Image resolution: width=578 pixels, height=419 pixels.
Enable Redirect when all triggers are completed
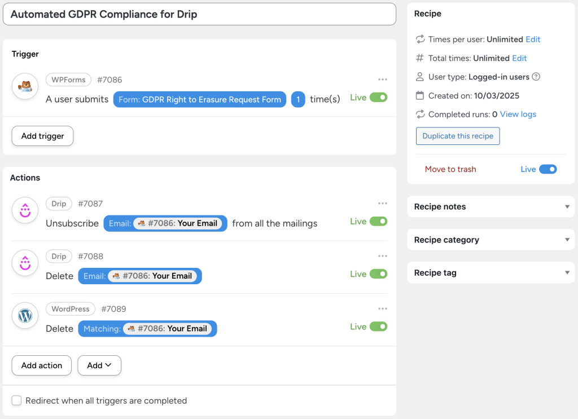pyautogui.click(x=16, y=400)
